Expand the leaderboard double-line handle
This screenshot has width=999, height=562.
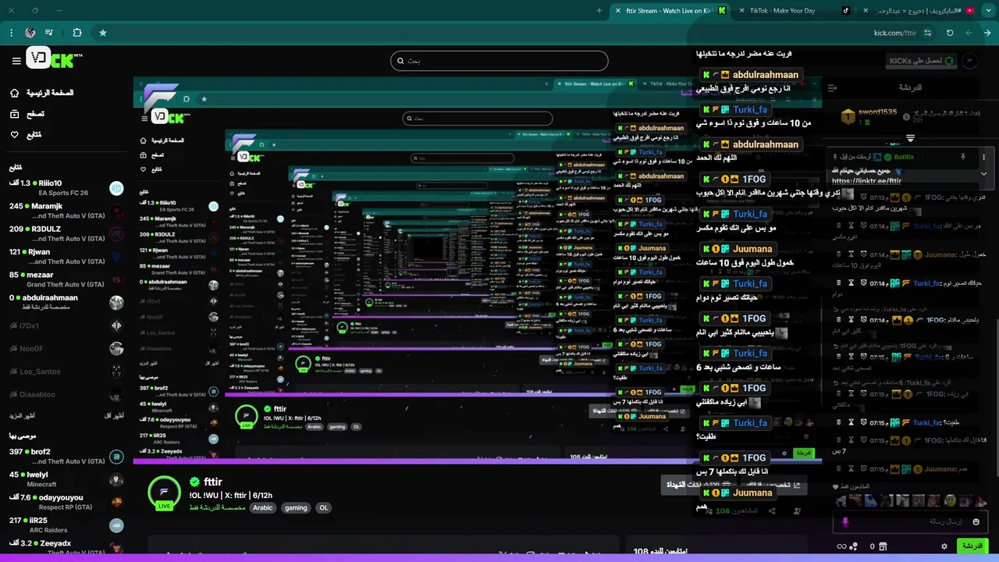910,138
